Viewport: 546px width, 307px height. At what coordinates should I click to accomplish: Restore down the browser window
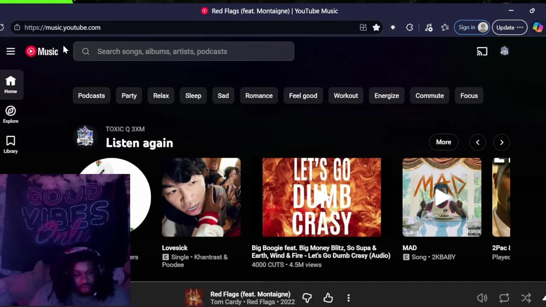coord(532,11)
